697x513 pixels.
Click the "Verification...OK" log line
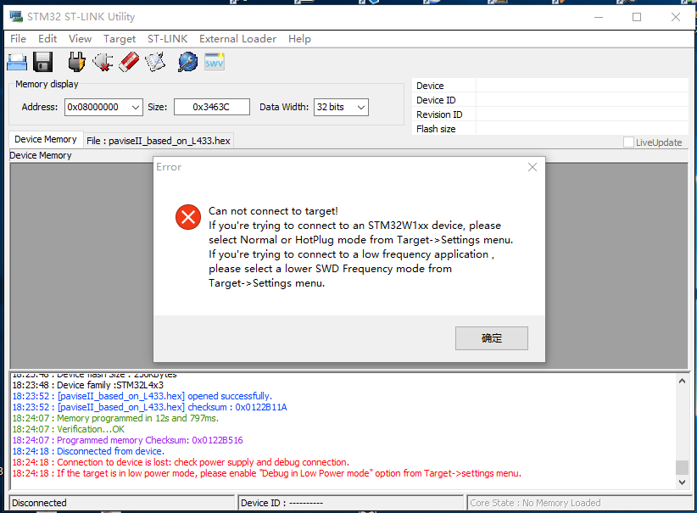click(69, 429)
